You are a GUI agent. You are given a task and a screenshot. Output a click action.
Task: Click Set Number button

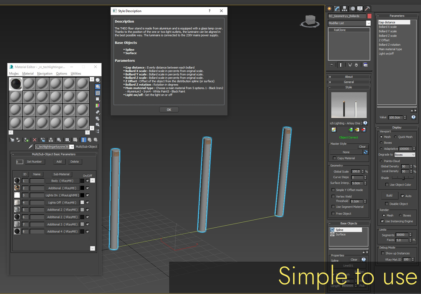coord(34,162)
